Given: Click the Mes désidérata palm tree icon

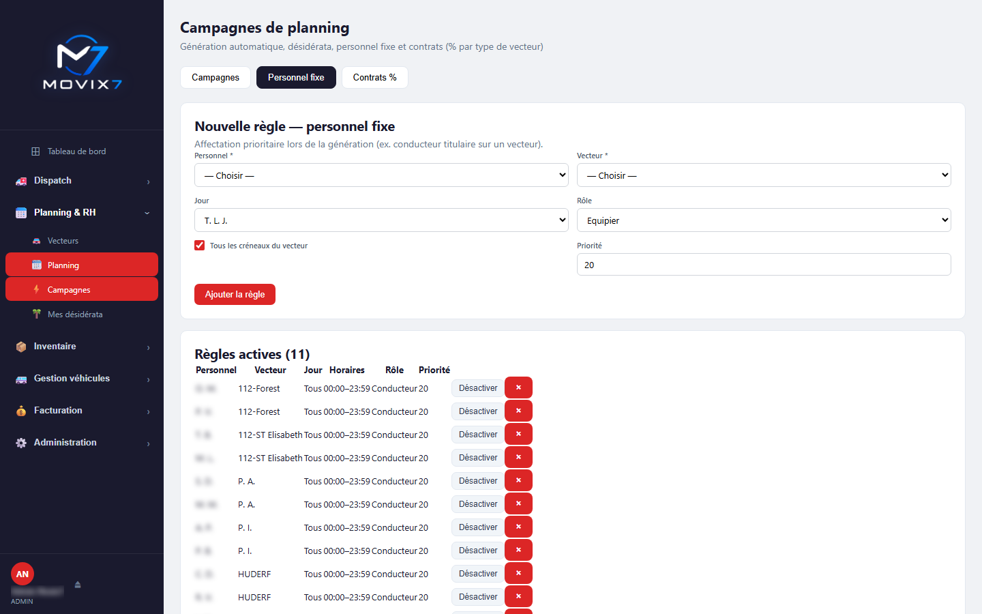Looking at the screenshot, I should pos(37,315).
